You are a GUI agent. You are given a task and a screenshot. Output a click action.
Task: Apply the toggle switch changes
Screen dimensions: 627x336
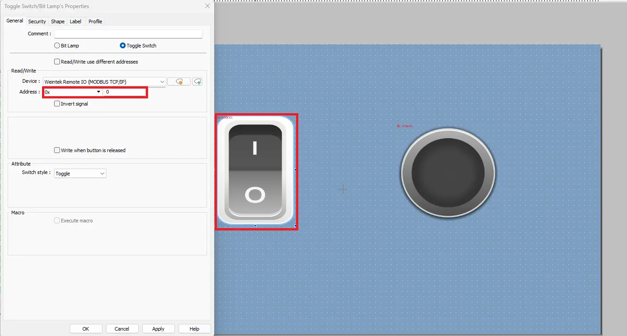pyautogui.click(x=158, y=328)
